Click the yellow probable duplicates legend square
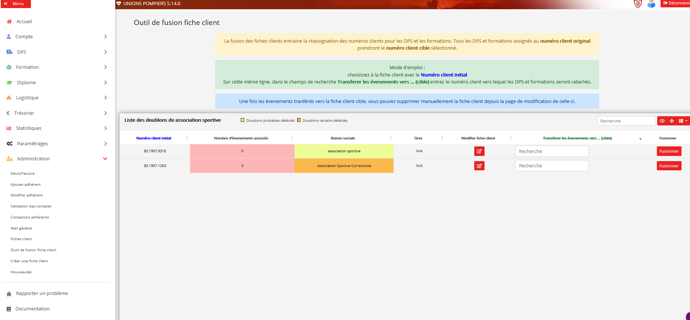Viewport: 690px width, 320px height. pyautogui.click(x=242, y=120)
